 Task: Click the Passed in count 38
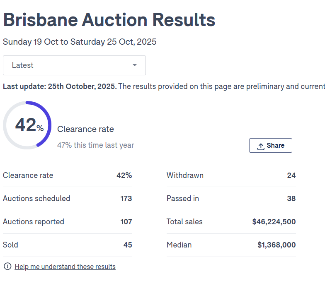point(291,199)
